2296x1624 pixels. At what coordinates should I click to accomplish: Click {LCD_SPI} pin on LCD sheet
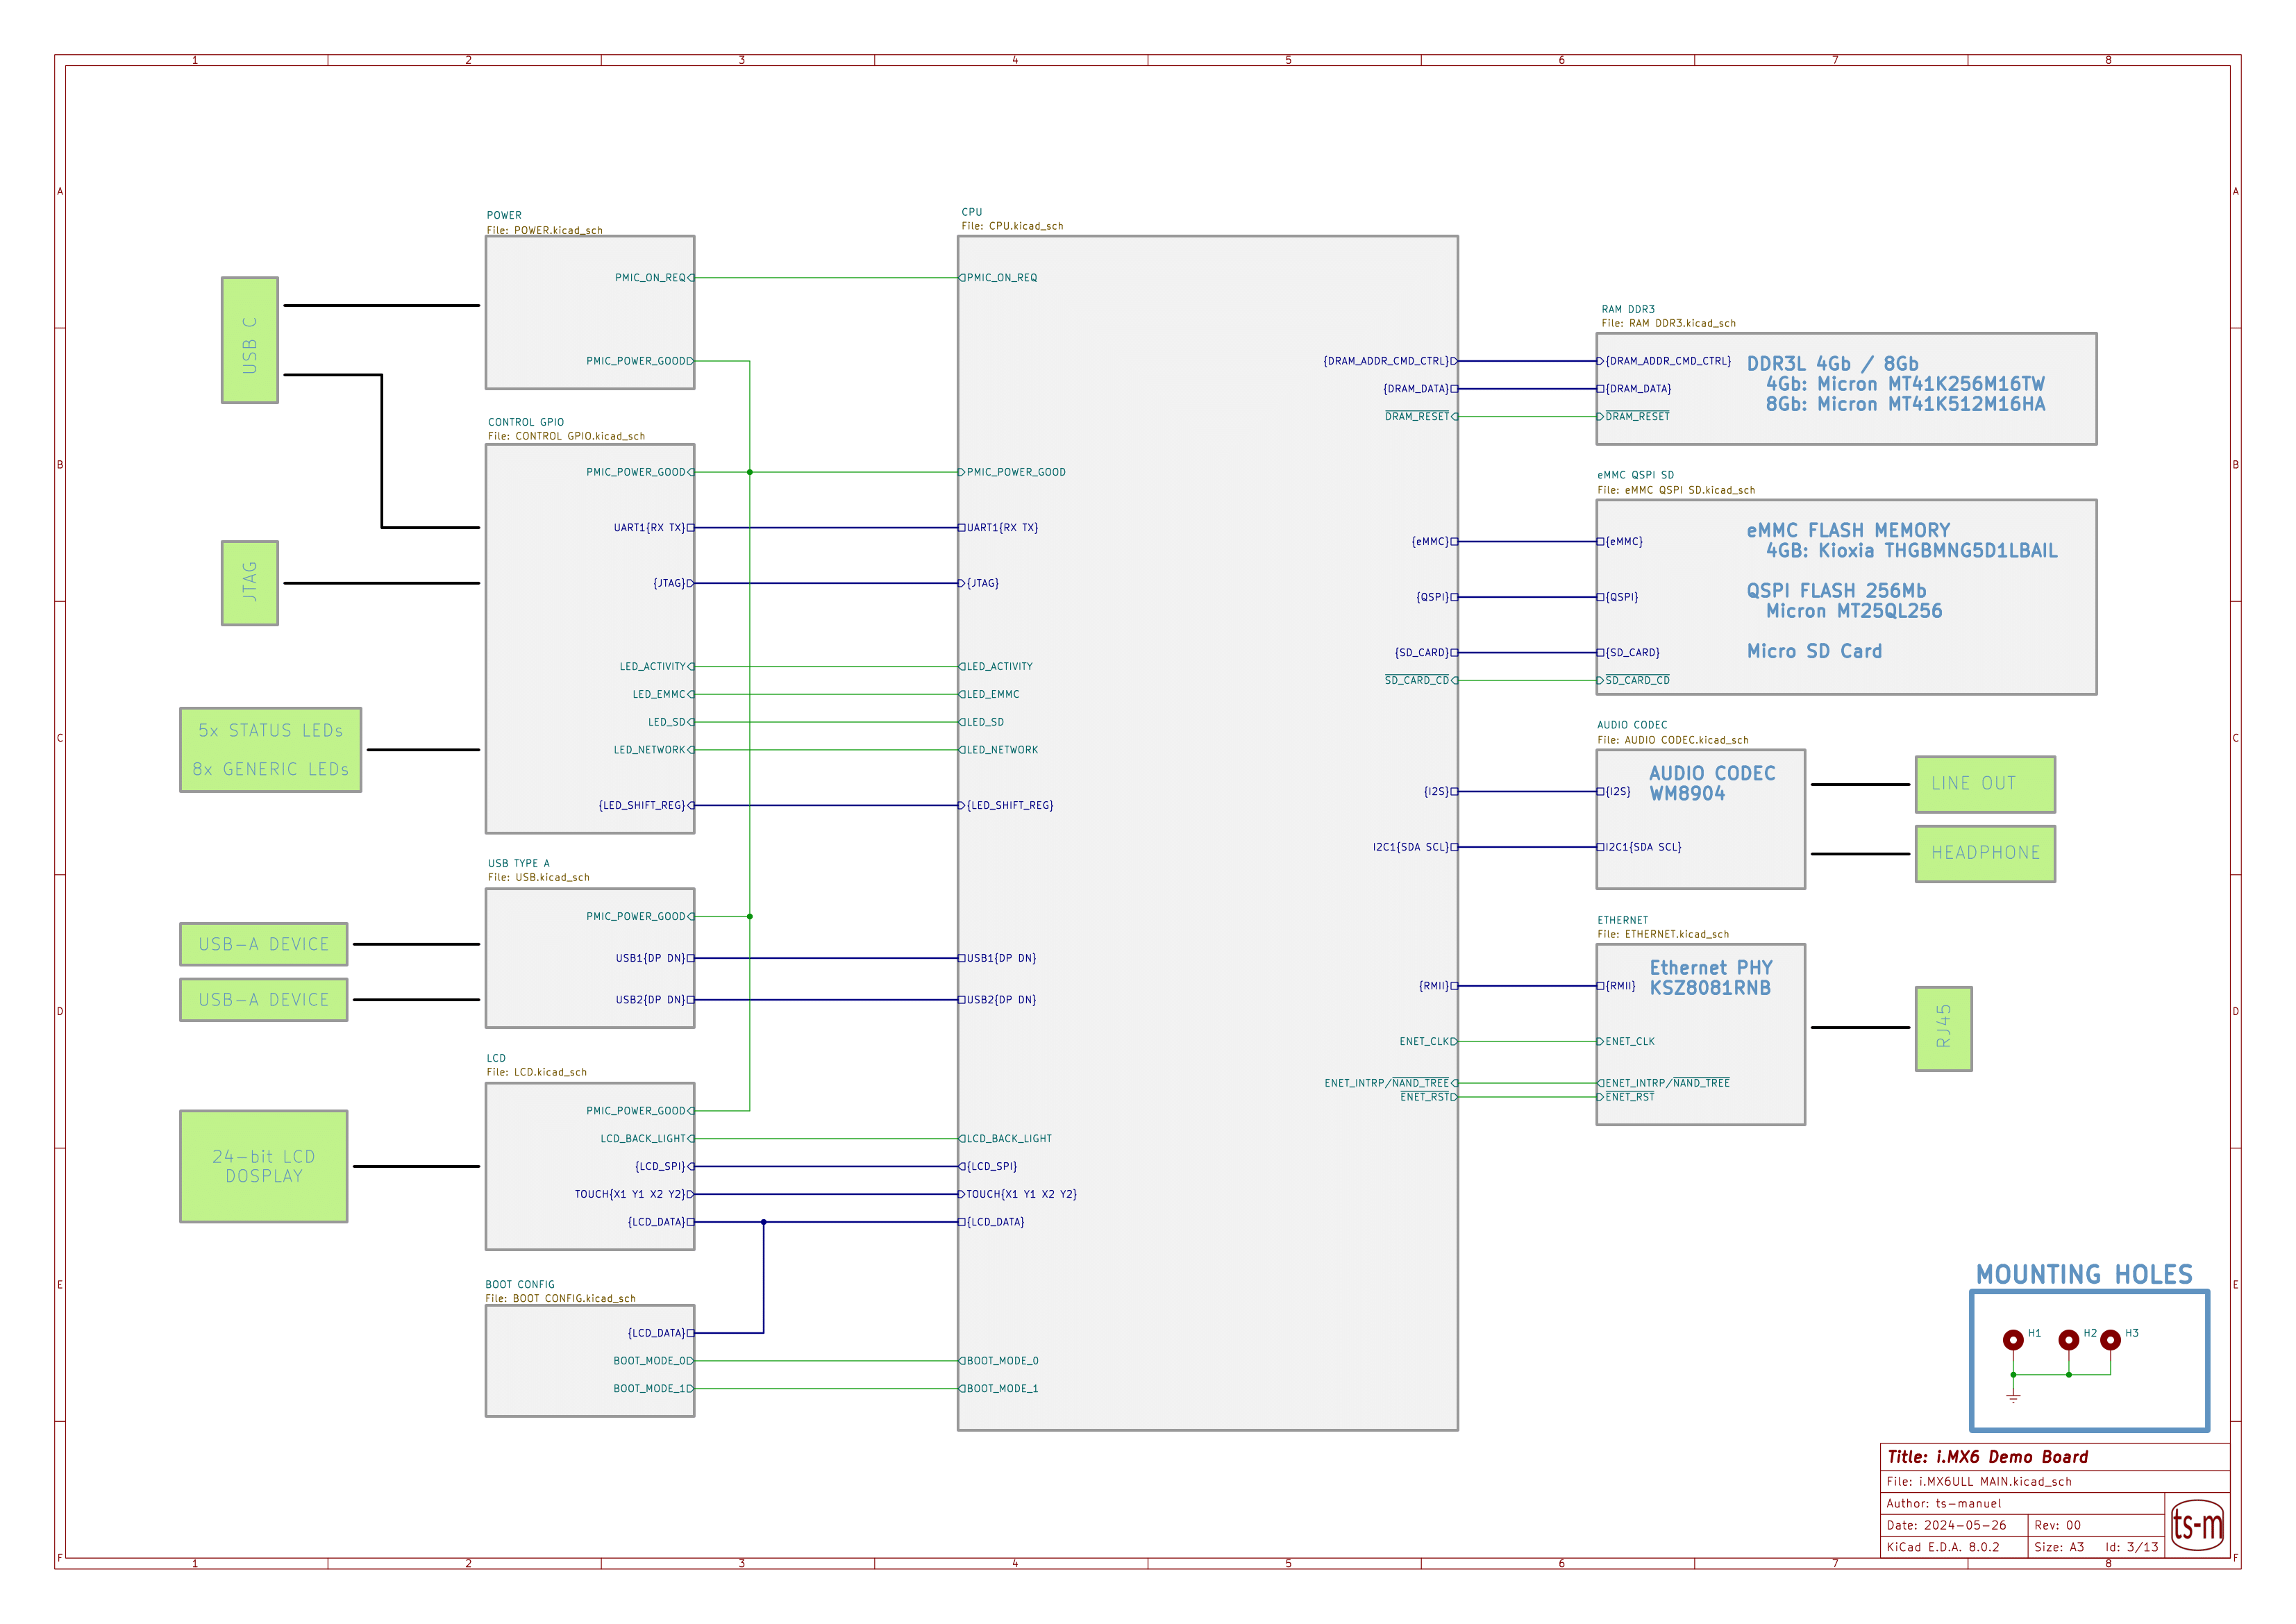coord(664,1166)
